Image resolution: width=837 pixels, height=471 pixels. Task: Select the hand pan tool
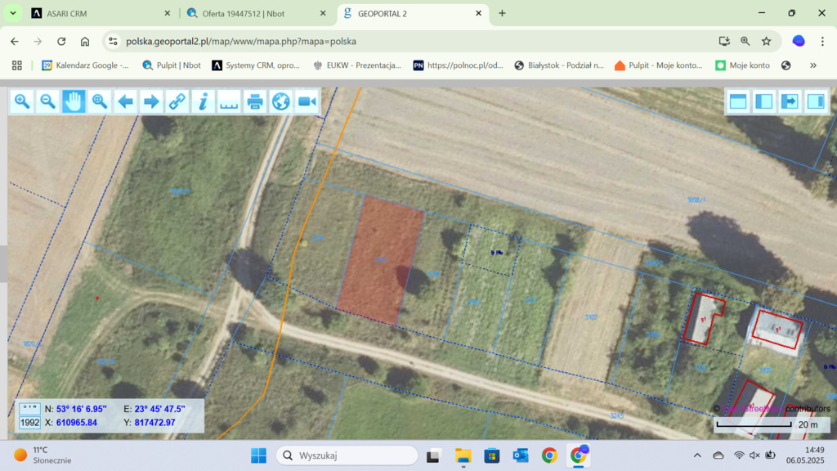[x=74, y=101]
